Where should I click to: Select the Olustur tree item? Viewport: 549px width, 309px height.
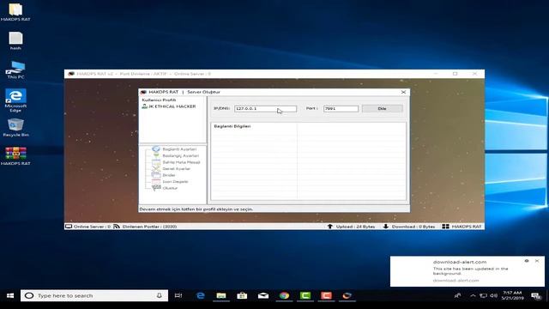pos(170,188)
